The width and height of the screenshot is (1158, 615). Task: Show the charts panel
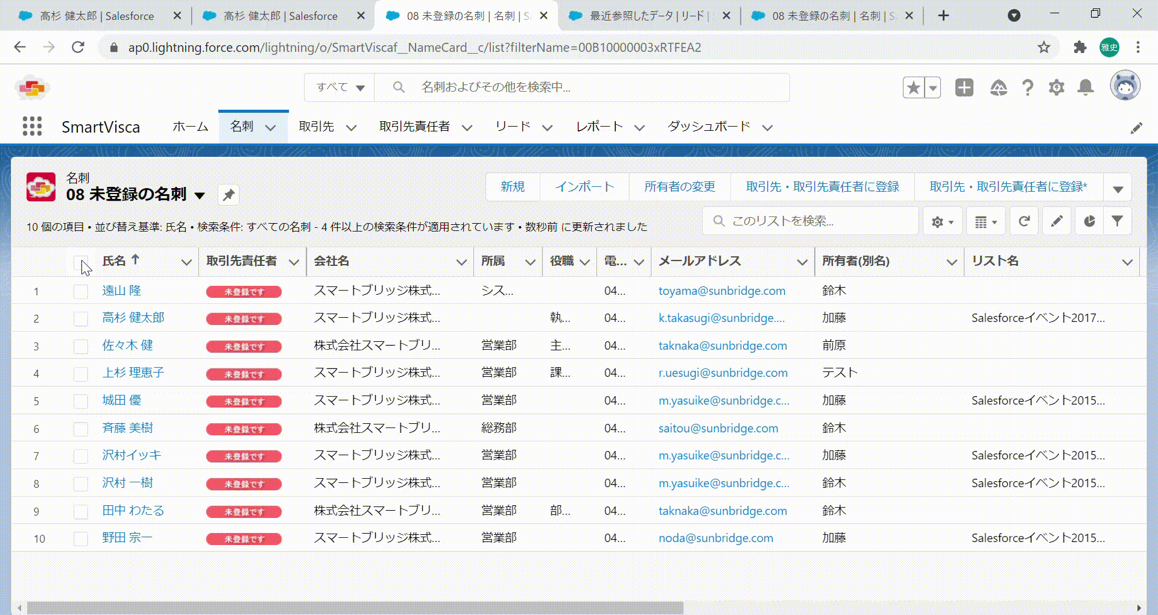1089,222
